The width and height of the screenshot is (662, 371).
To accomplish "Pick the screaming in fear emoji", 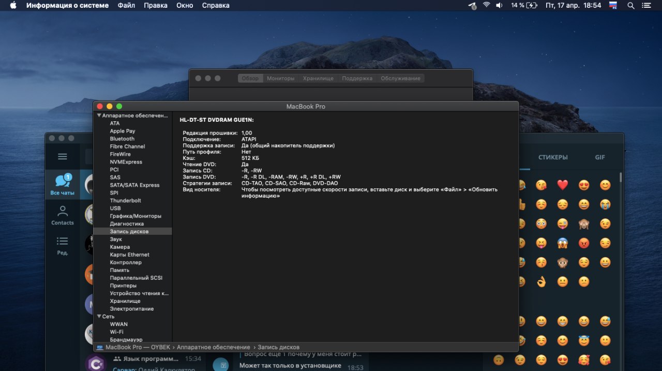I will coord(563,243).
